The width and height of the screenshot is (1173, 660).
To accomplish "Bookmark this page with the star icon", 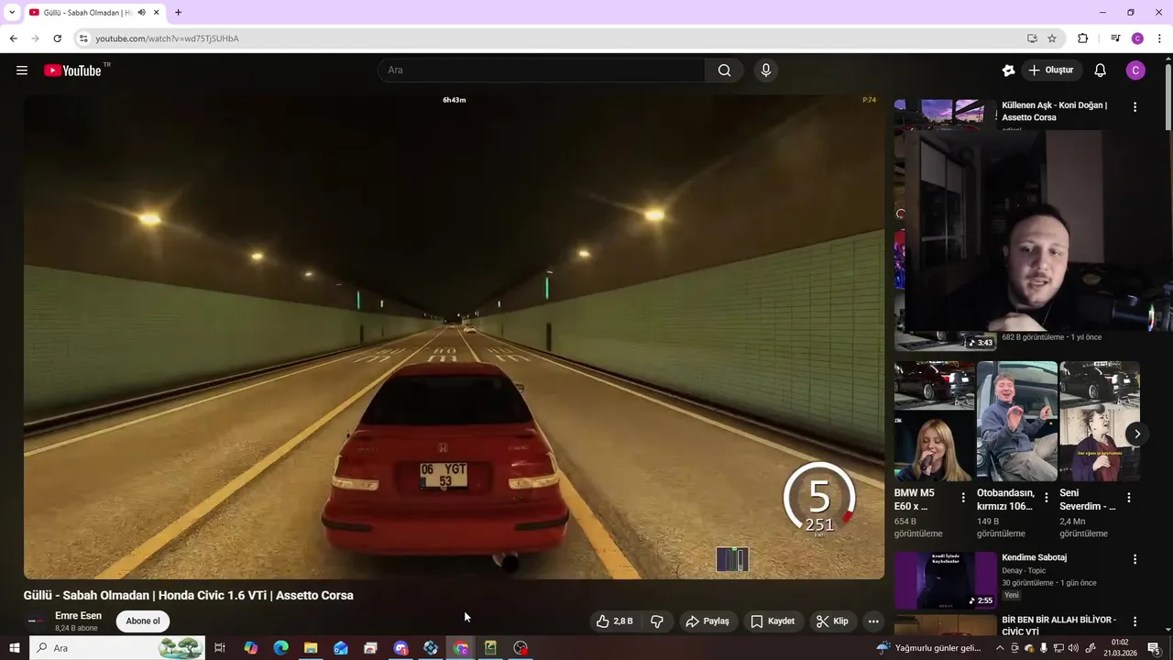I will tap(1052, 38).
